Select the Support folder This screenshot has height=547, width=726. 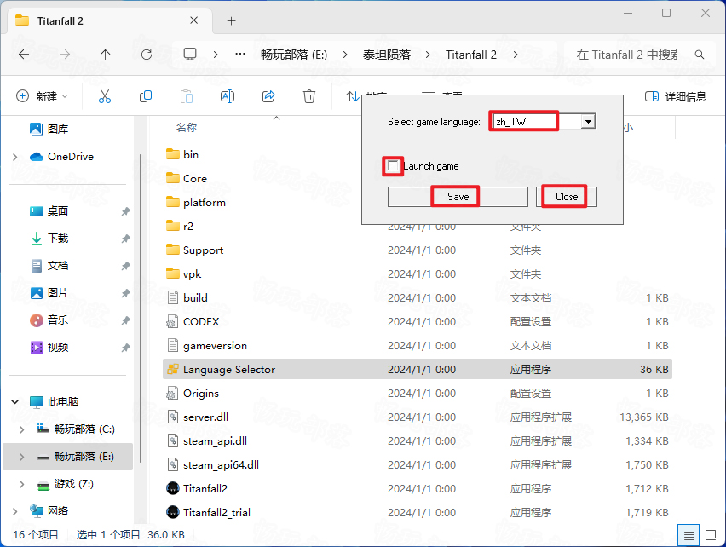pos(194,250)
